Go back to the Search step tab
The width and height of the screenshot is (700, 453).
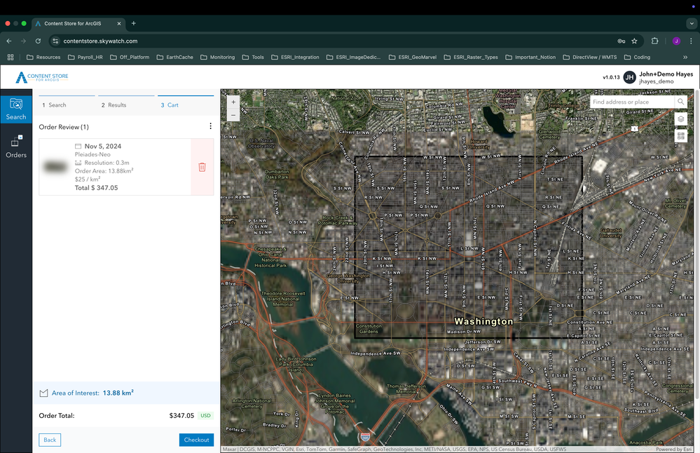click(x=56, y=104)
